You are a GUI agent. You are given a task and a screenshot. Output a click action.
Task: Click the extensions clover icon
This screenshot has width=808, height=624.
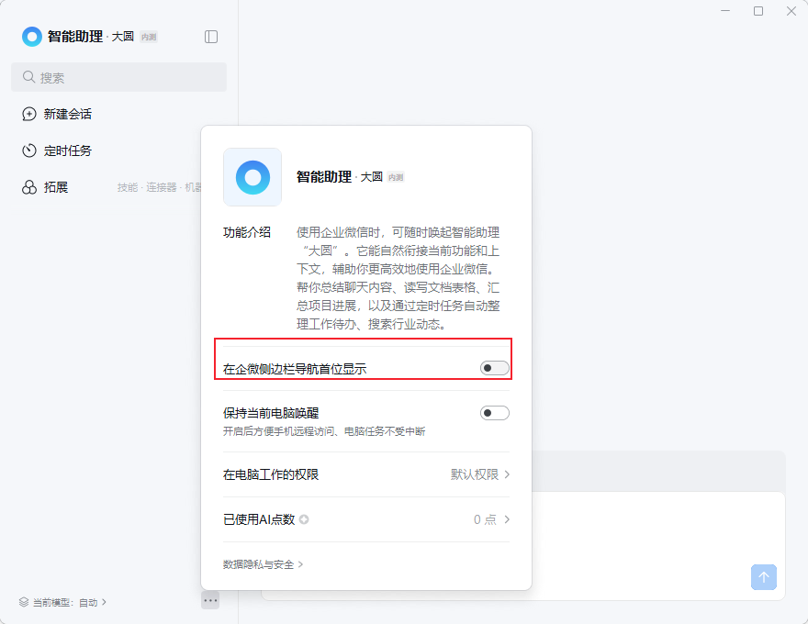[x=29, y=187]
